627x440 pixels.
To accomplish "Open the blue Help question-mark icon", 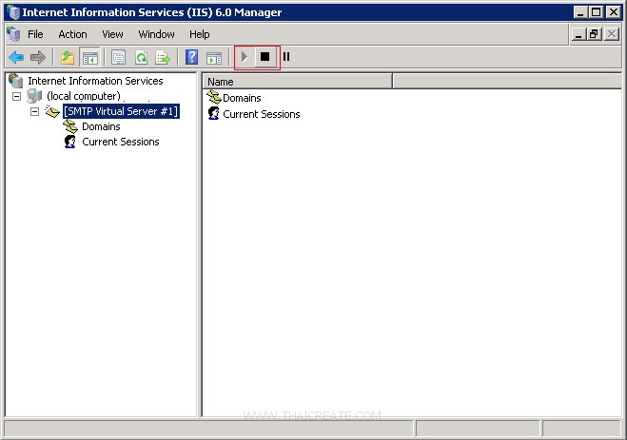I will tap(192, 57).
